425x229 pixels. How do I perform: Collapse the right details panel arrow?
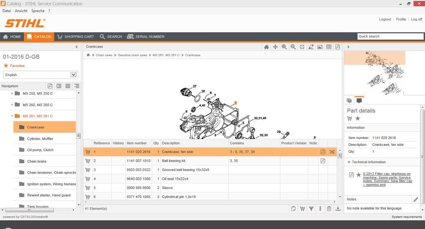pos(348,47)
